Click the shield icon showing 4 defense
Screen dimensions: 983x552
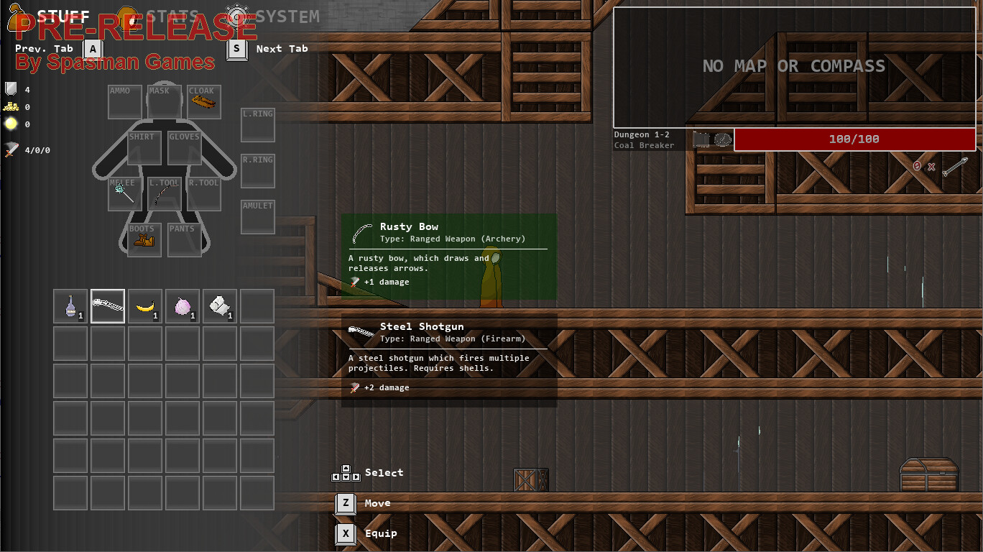click(x=9, y=89)
